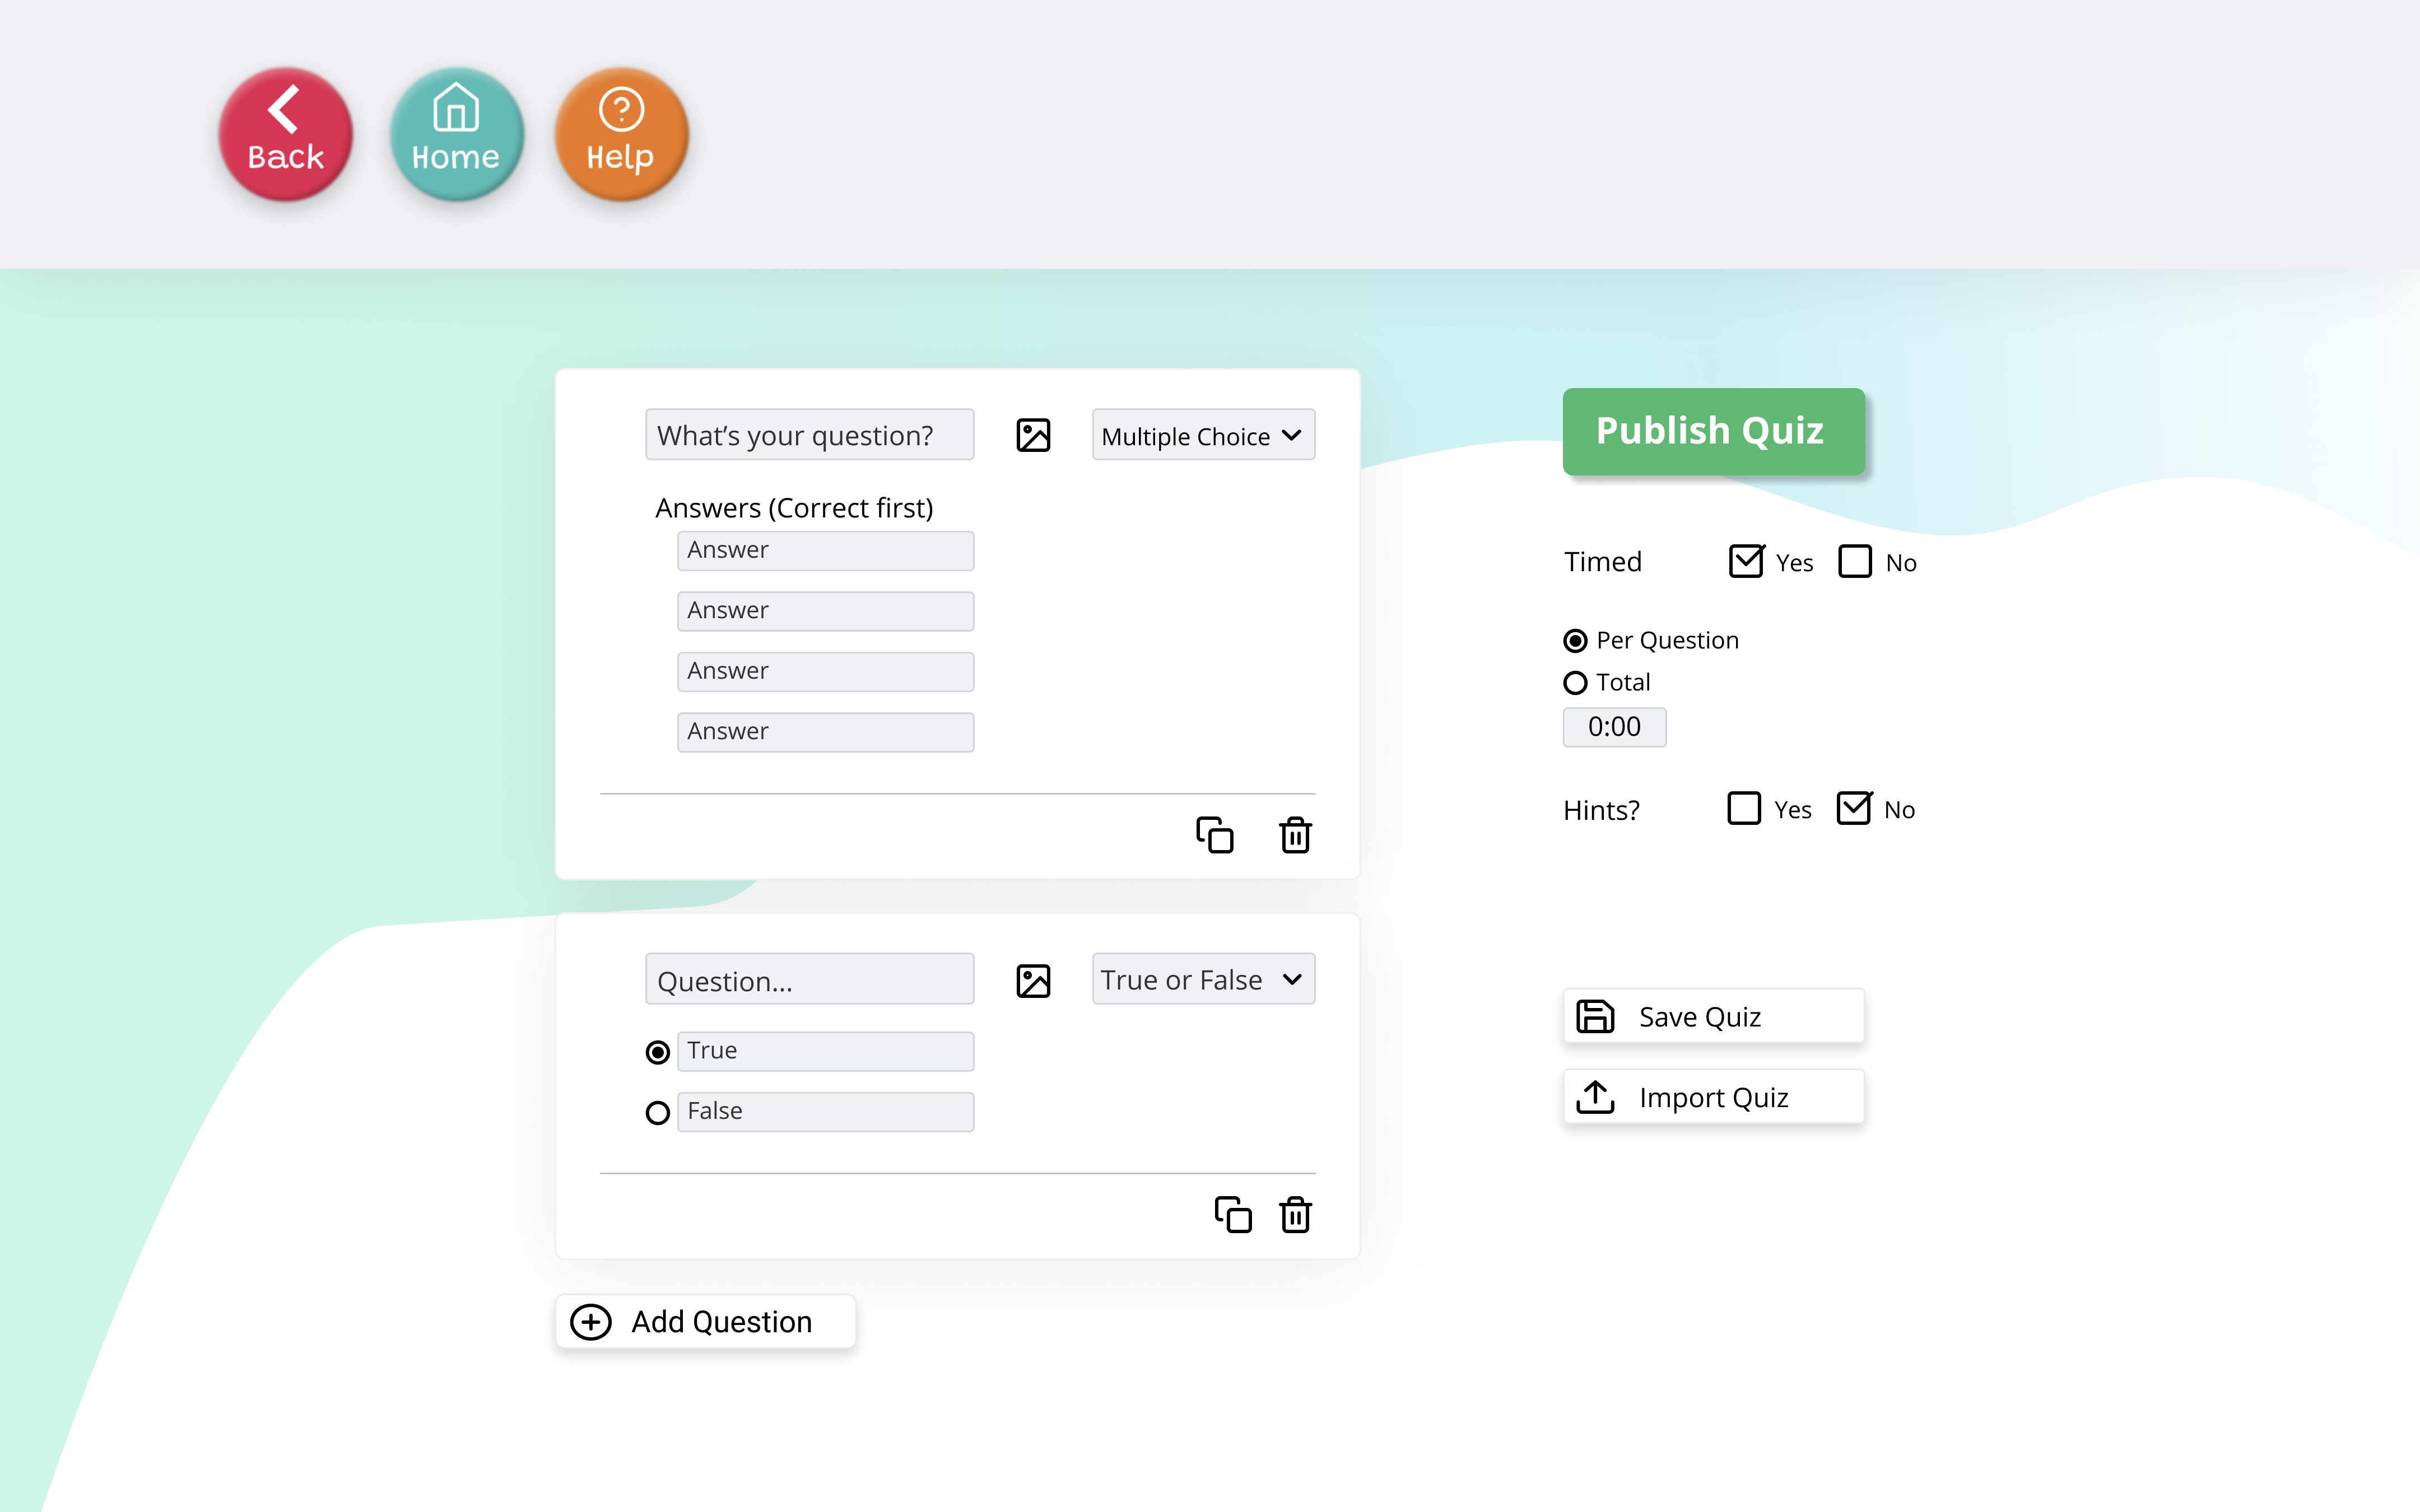Select the Total timing radio button
This screenshot has height=1512, width=2420.
tap(1575, 683)
